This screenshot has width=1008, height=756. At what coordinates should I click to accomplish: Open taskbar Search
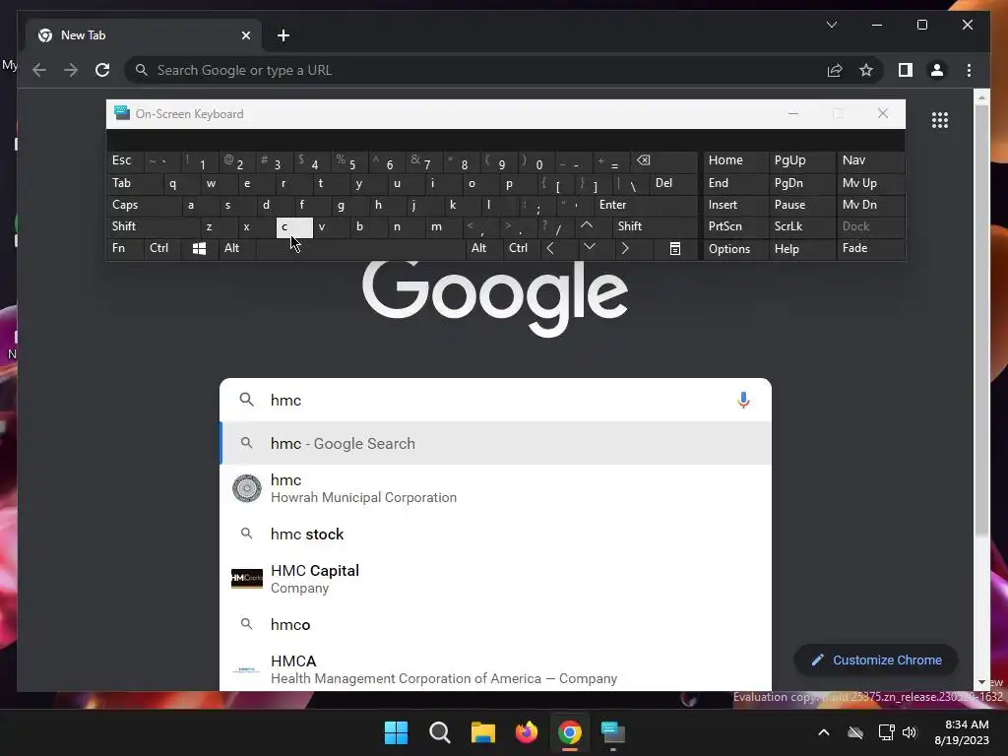pyautogui.click(x=440, y=732)
